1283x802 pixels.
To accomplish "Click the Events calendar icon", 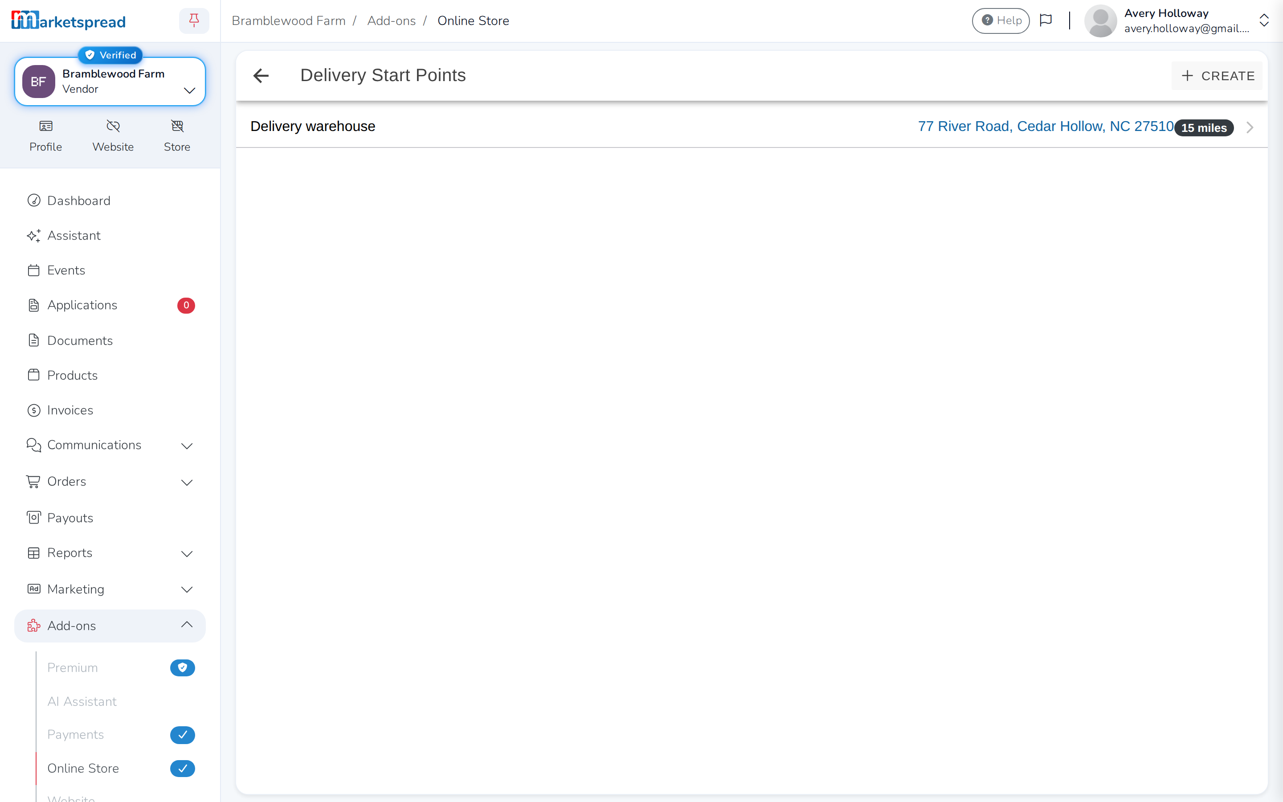I will tap(34, 270).
